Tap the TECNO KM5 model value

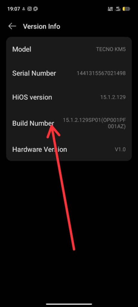pos(111,49)
